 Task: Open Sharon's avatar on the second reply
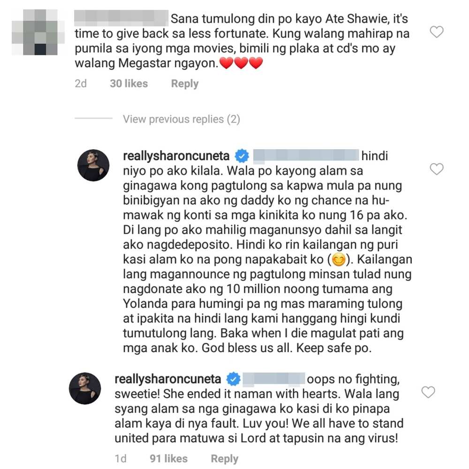coord(85,388)
